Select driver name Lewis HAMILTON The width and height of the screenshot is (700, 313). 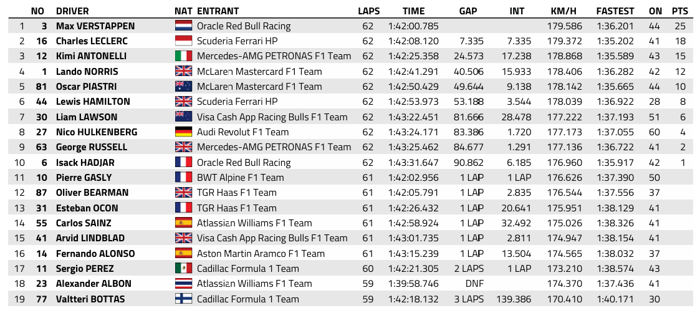coord(93,102)
